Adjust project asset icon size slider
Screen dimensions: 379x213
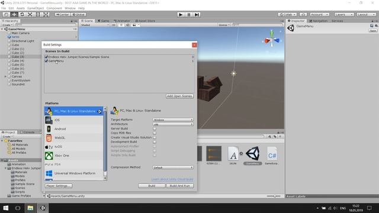275,196
